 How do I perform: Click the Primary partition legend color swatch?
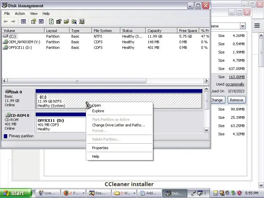tap(6, 136)
